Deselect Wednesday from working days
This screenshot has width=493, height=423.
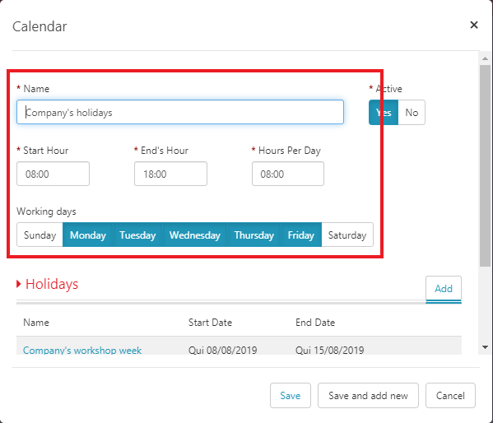click(195, 235)
